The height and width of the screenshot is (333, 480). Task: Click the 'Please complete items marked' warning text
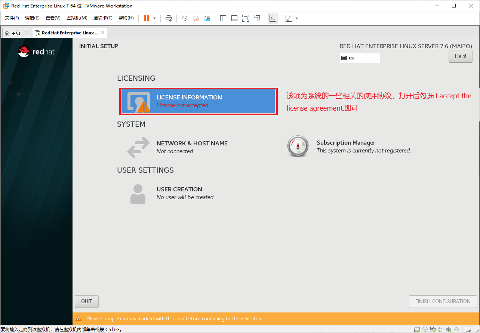175,319
